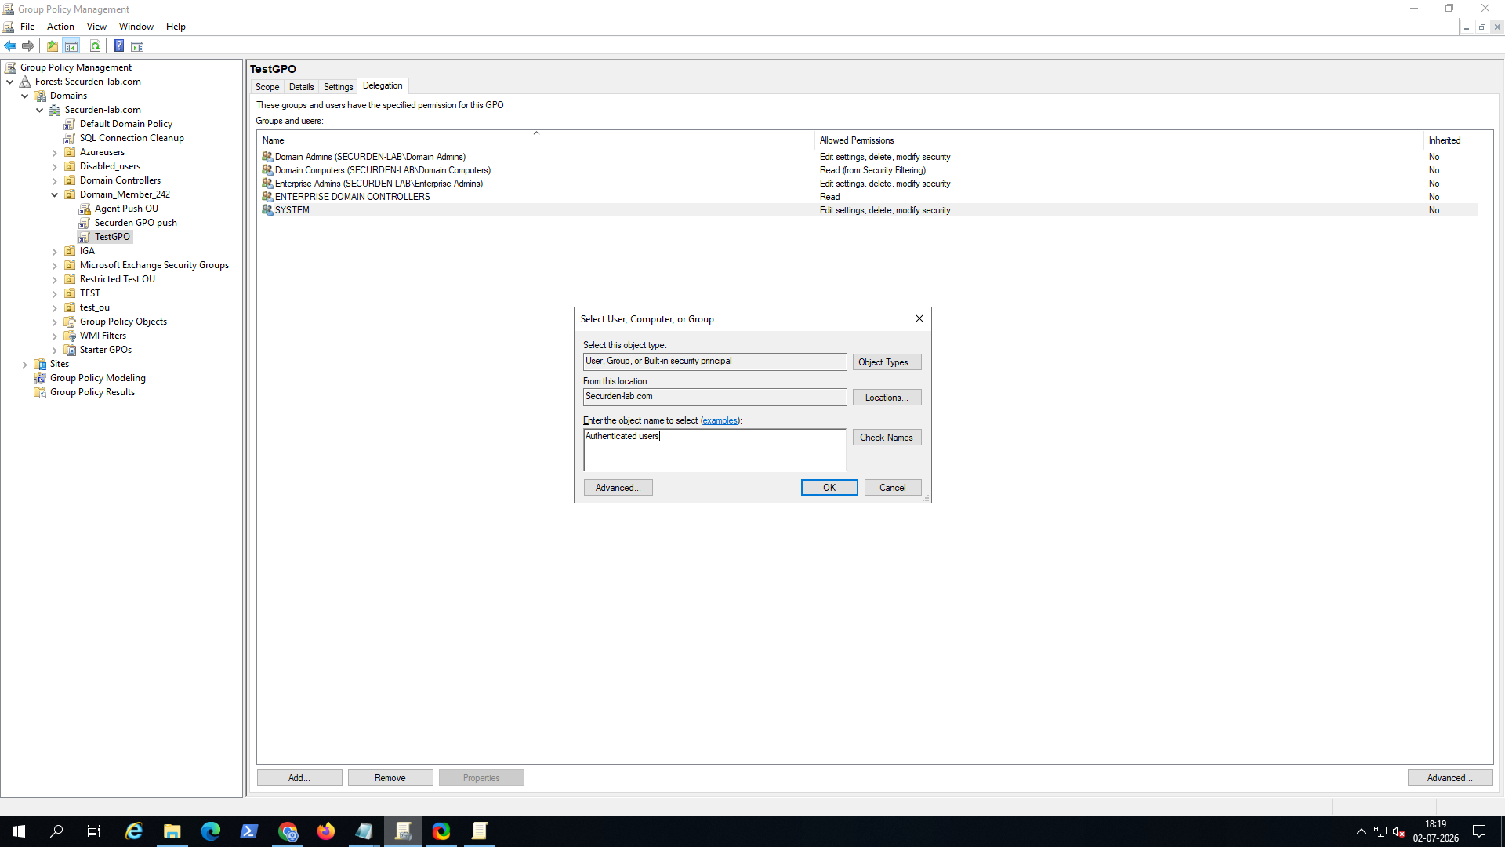Open Advanced... for TestGPO delegation

click(x=1450, y=778)
